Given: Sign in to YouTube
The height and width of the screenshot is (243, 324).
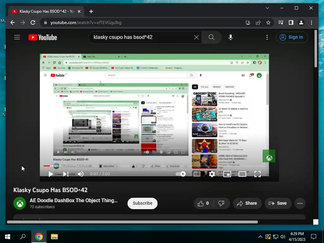Looking at the screenshot, I should tap(292, 37).
